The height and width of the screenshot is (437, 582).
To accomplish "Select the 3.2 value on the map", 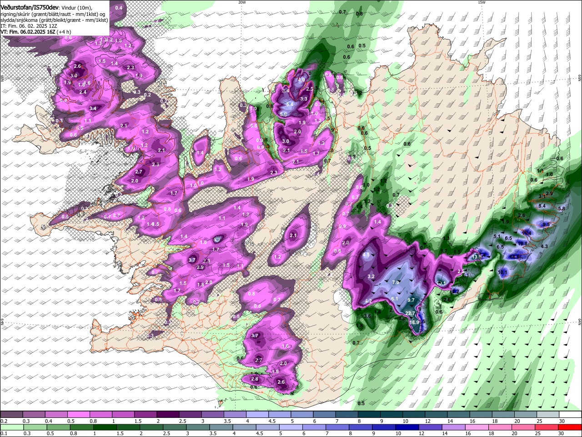I will coord(371,276).
